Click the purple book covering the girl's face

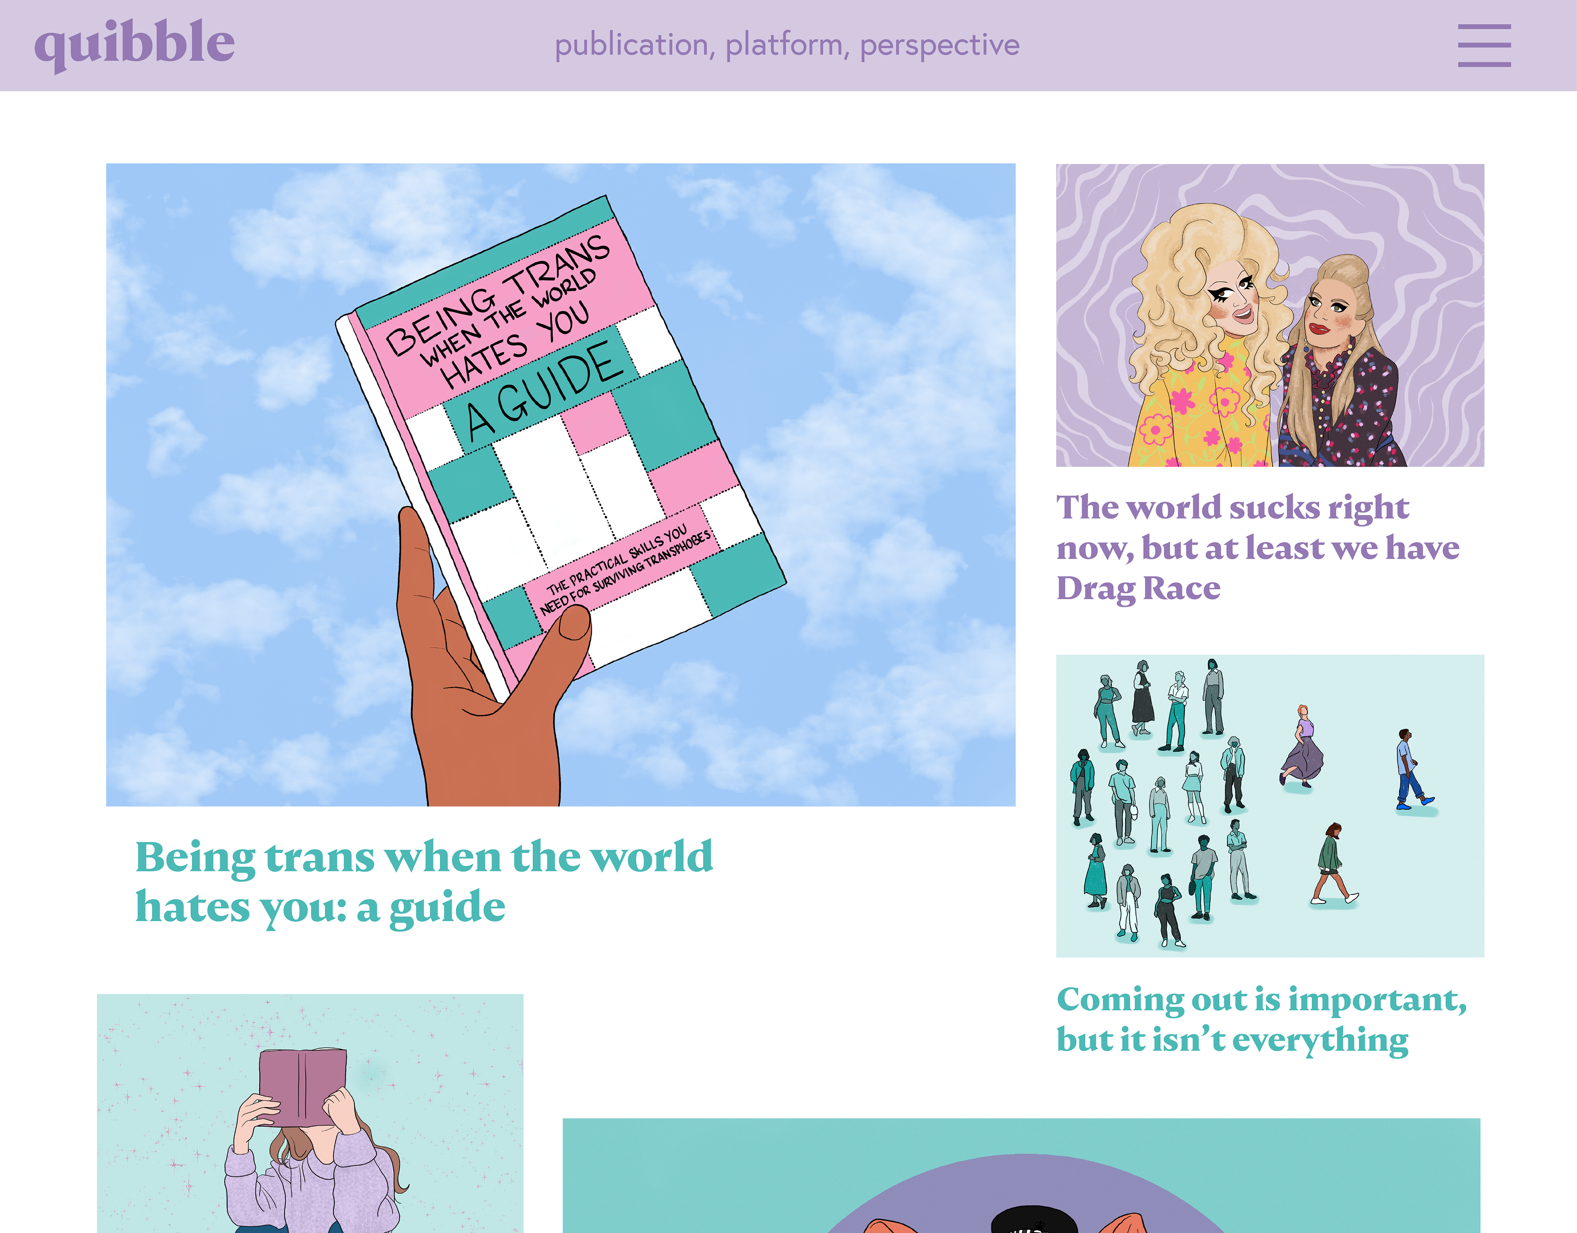[302, 1087]
